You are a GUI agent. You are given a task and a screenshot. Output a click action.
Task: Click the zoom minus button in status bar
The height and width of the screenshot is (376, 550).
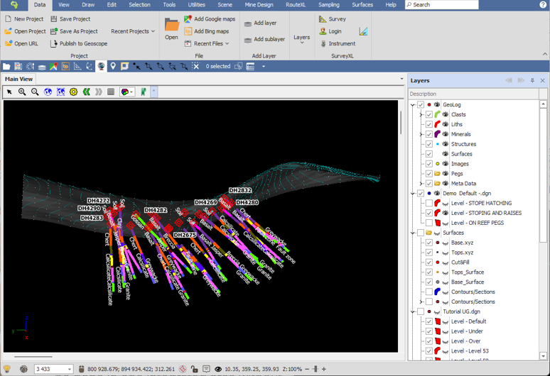coord(307,369)
